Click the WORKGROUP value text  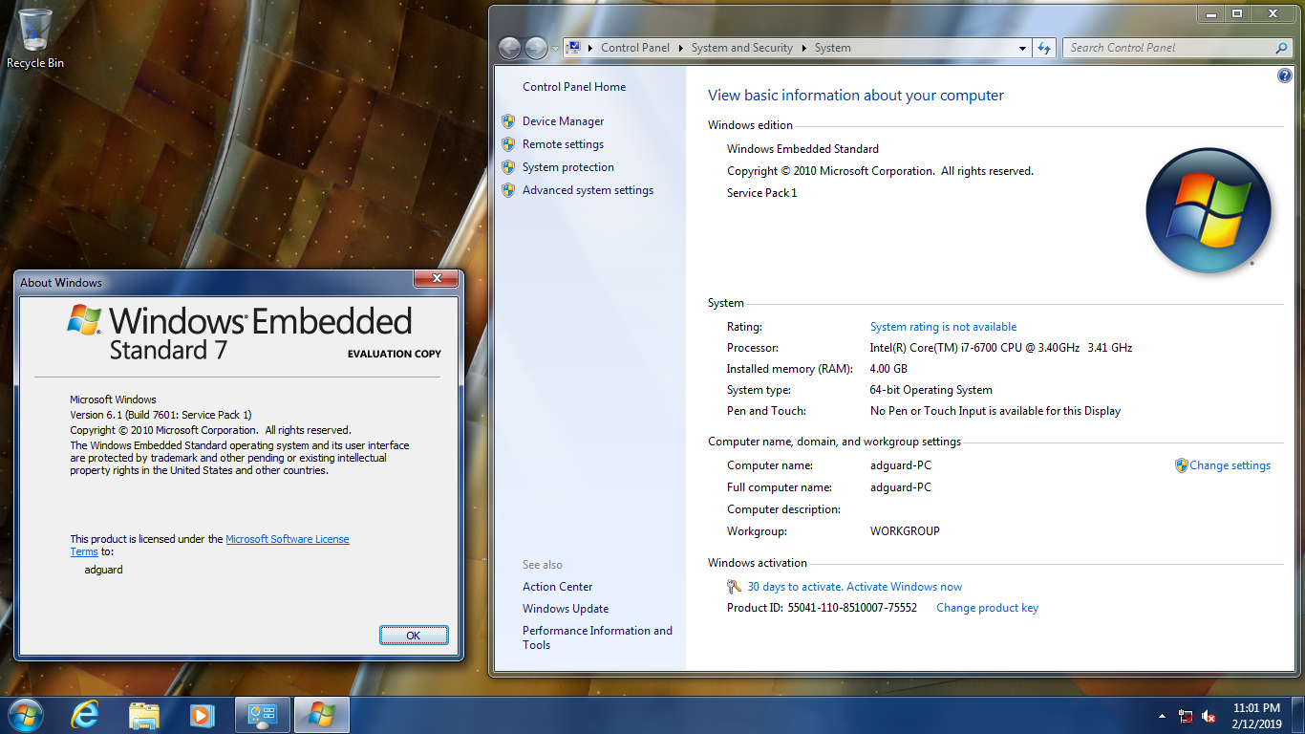click(905, 531)
